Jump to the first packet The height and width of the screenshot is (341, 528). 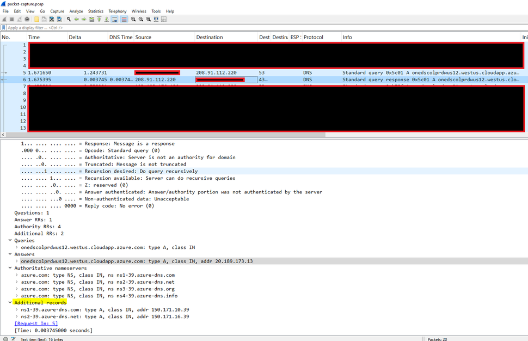click(99, 19)
